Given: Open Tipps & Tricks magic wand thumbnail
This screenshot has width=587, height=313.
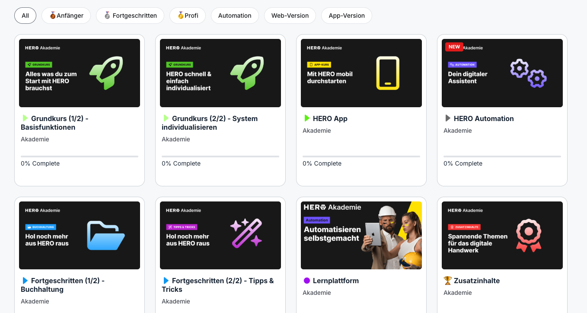Looking at the screenshot, I should (220, 235).
